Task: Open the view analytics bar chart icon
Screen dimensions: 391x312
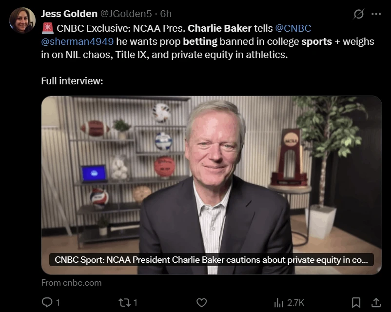Action: [279, 302]
